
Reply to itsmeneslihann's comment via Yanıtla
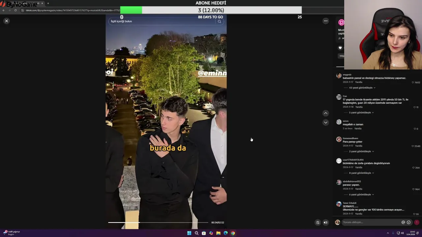(x=359, y=146)
